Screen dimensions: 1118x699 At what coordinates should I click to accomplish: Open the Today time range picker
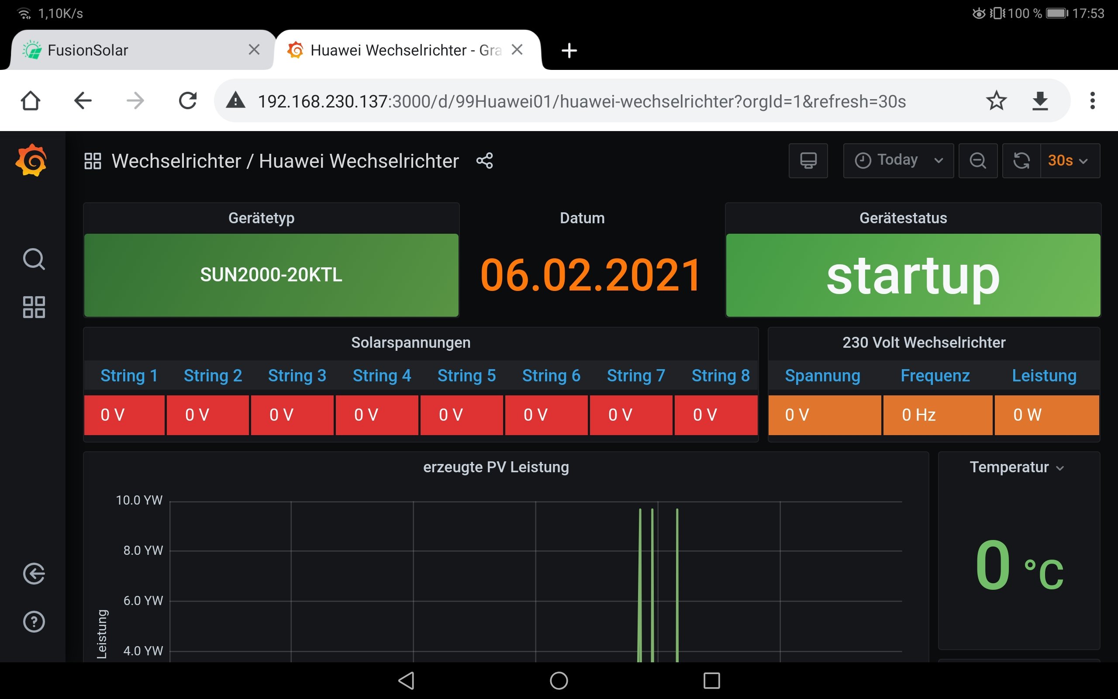(x=897, y=160)
